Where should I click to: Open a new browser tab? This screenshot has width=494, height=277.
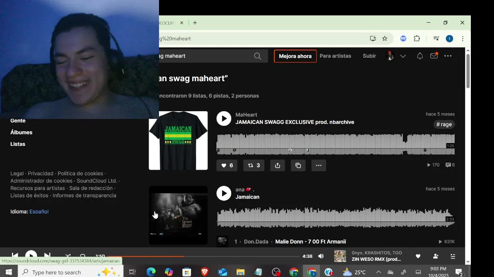click(x=195, y=23)
